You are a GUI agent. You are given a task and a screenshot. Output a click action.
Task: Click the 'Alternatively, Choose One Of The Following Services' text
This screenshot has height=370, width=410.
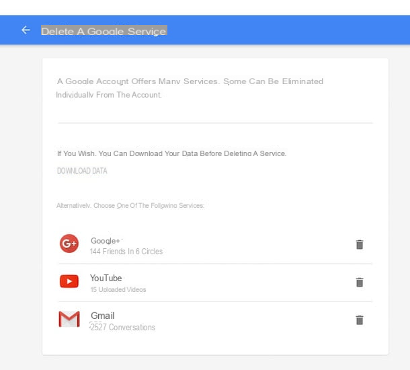[x=130, y=205]
